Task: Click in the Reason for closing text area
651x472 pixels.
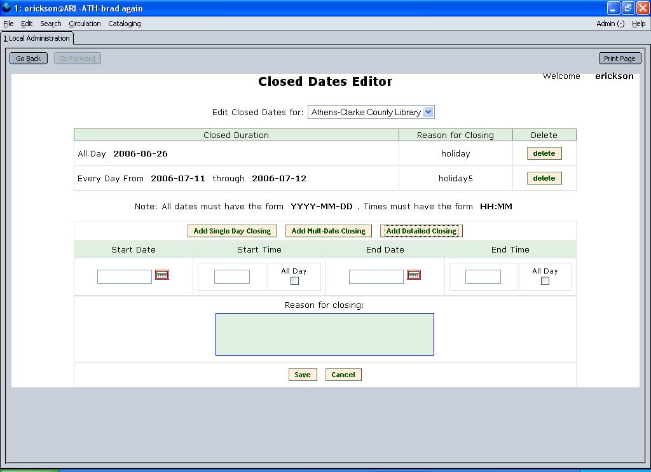Action: pos(324,334)
